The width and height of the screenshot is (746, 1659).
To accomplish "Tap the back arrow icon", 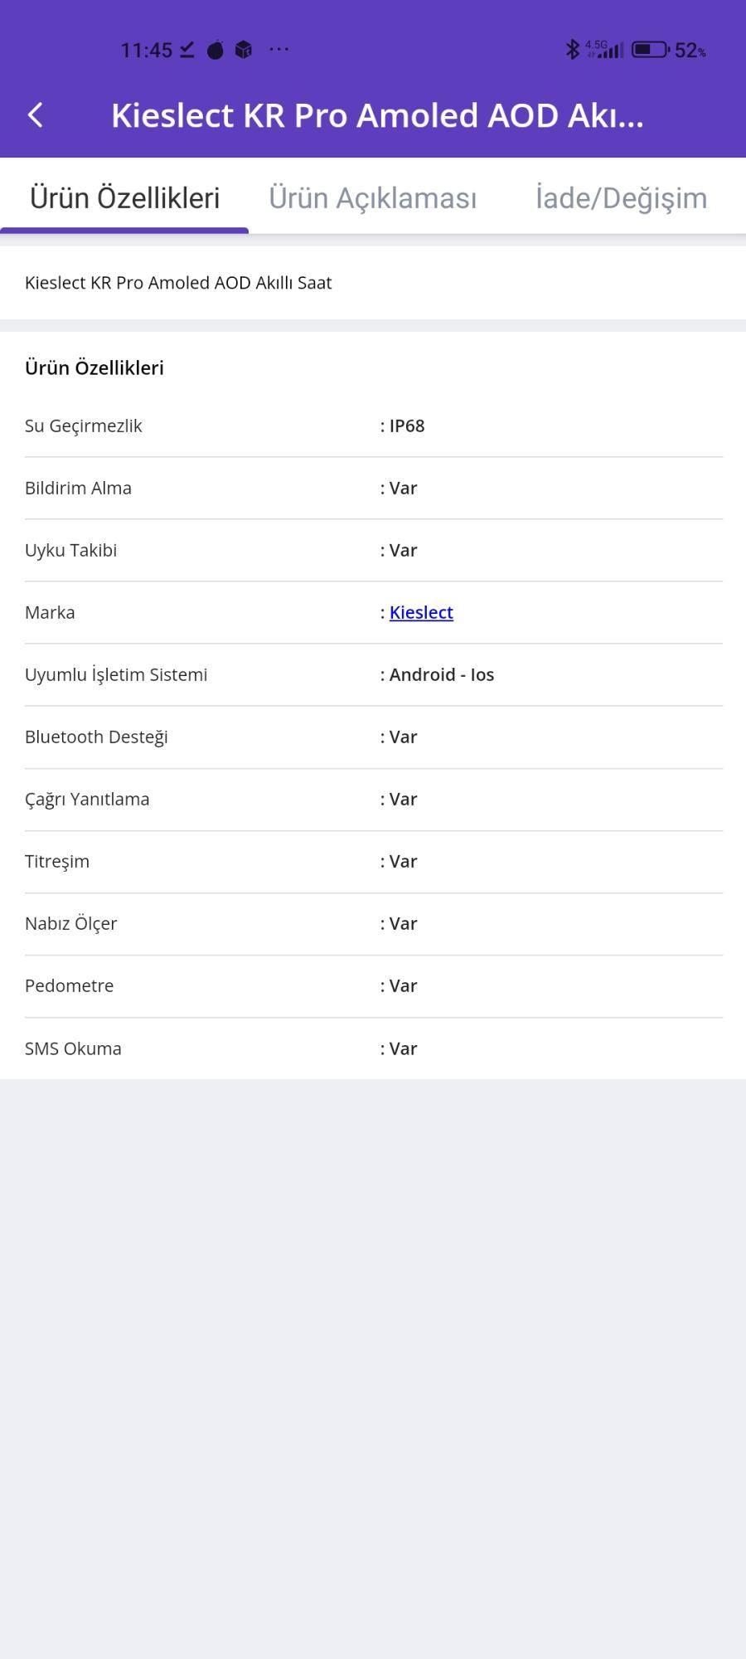I will pos(36,115).
